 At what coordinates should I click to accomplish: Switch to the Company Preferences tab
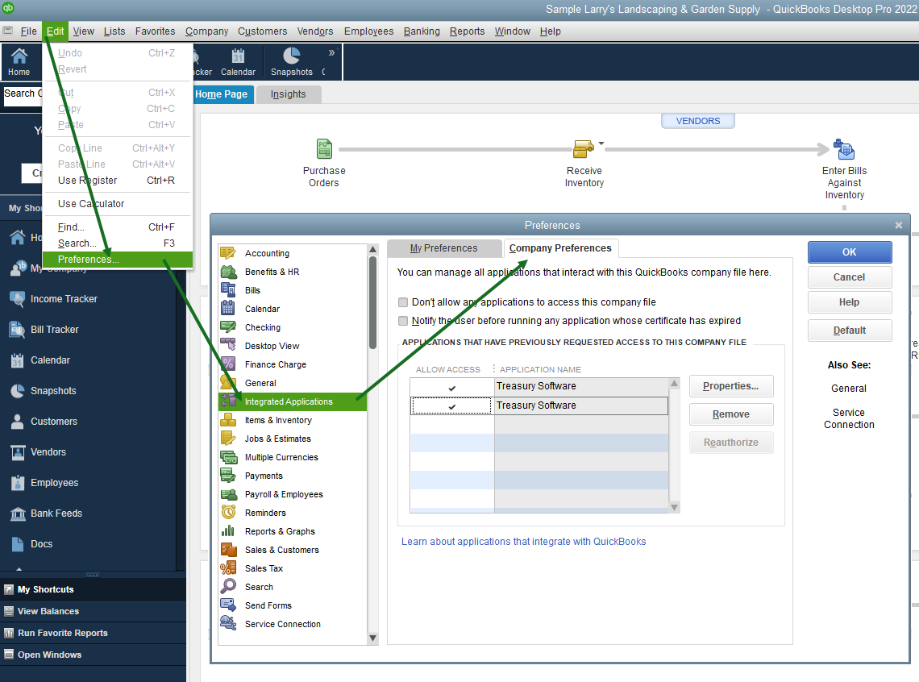[x=560, y=248]
